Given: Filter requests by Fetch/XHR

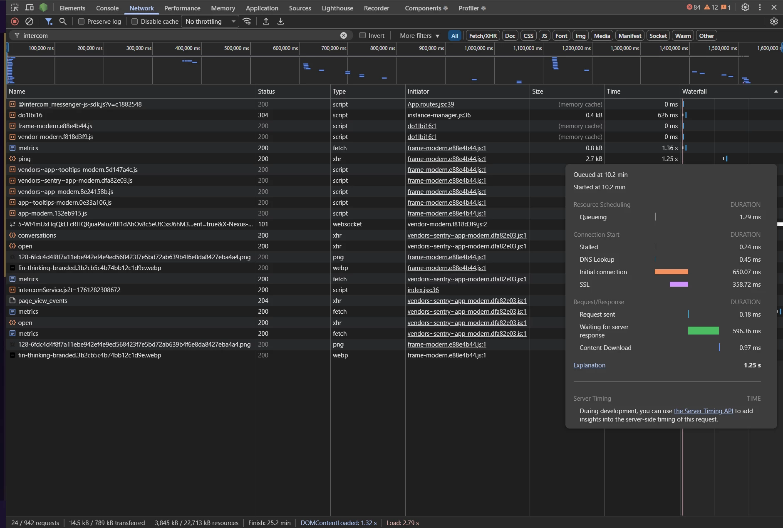Looking at the screenshot, I should pos(483,36).
